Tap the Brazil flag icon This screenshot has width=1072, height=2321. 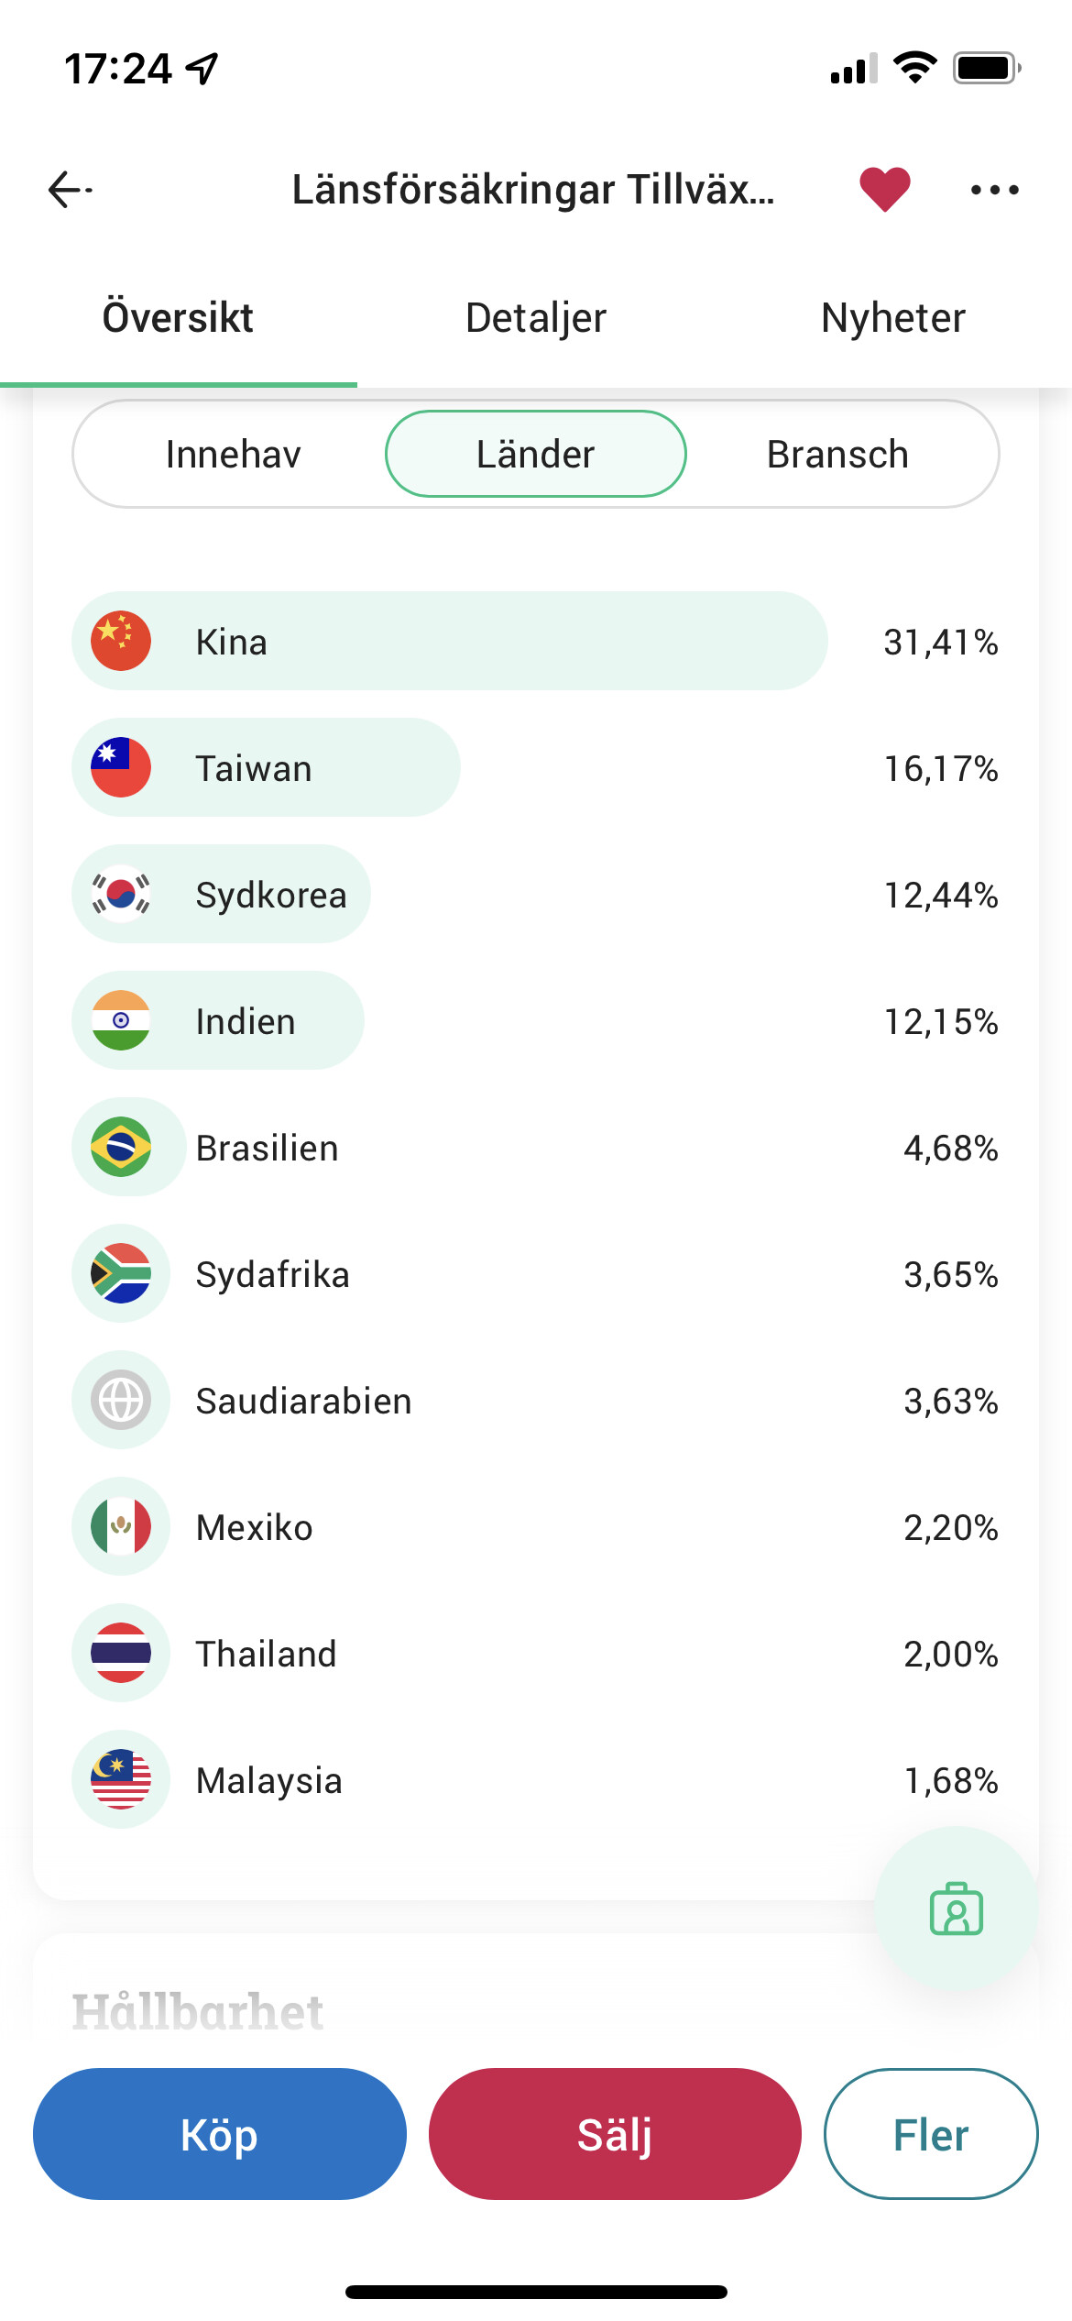click(x=121, y=1147)
